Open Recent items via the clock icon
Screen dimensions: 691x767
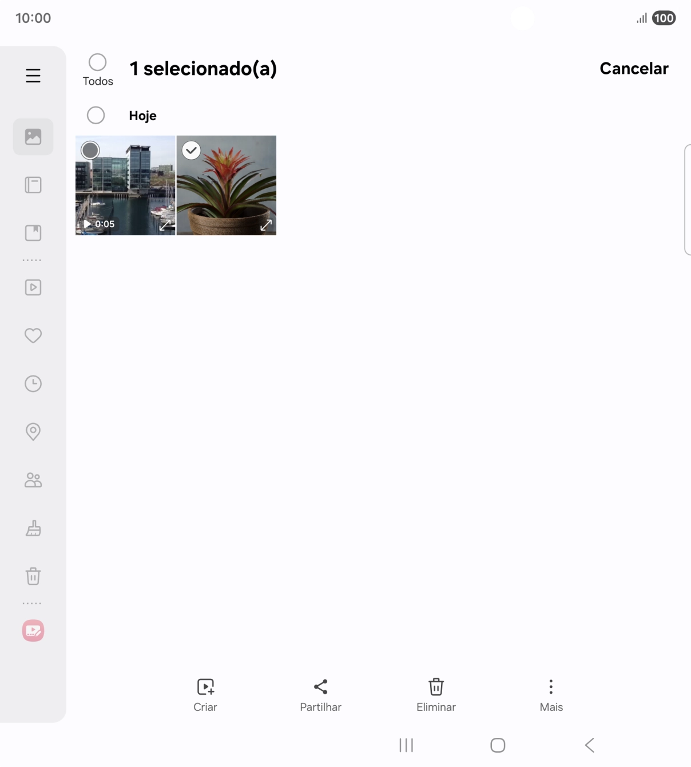click(x=33, y=383)
